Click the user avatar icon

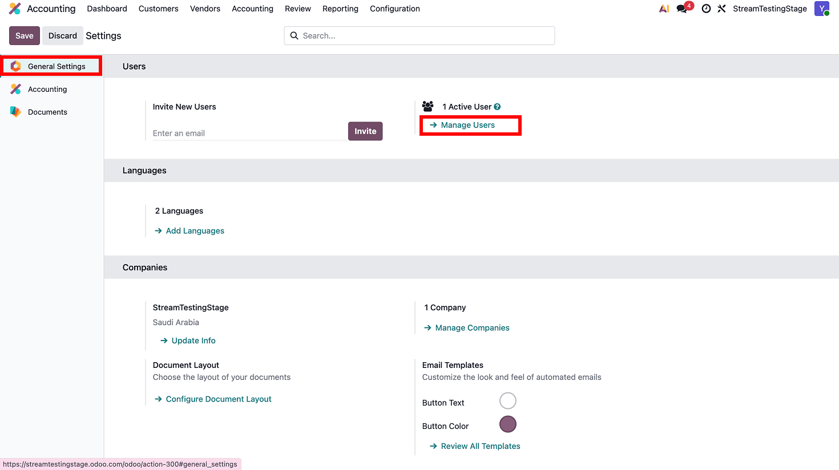(x=822, y=9)
